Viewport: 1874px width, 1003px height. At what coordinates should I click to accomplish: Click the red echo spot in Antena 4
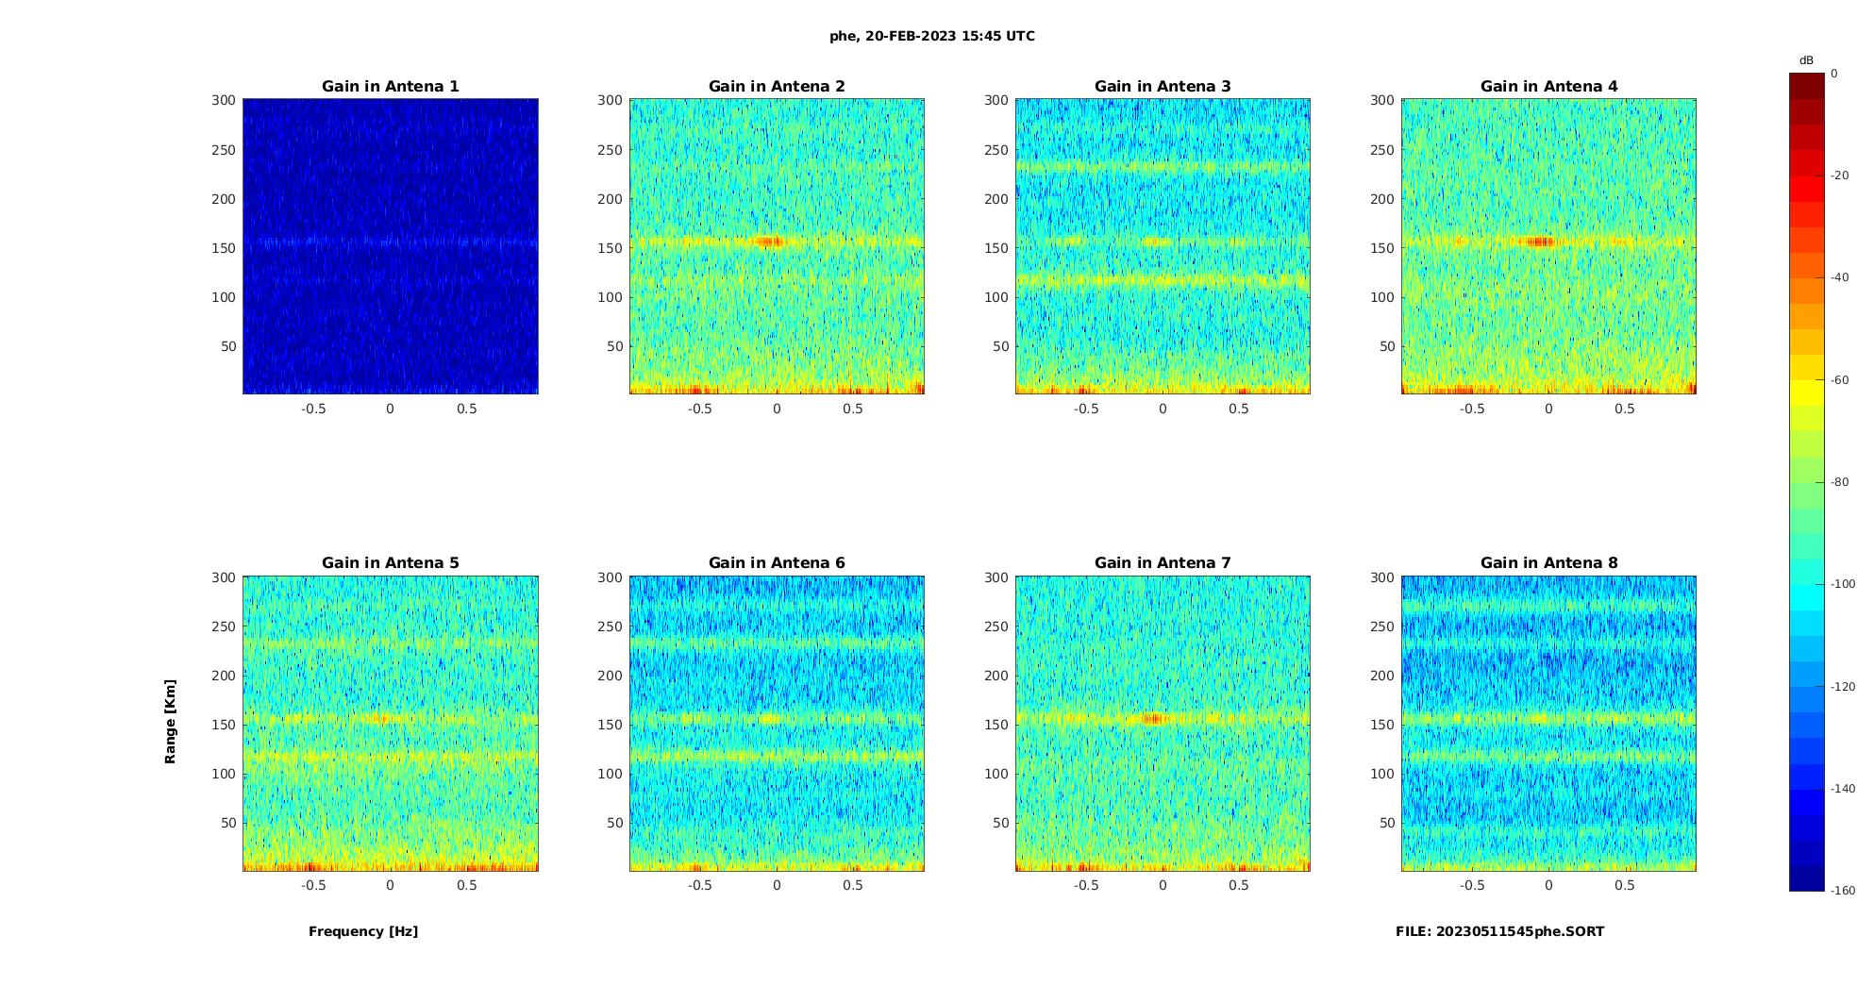click(x=1540, y=242)
